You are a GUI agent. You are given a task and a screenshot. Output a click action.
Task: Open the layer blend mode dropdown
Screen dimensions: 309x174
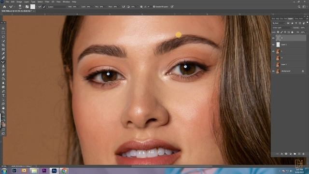point(282,28)
